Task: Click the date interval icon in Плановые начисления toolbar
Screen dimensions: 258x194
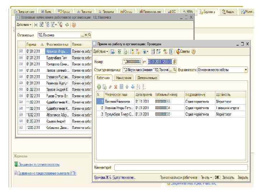Action: (x=36, y=25)
